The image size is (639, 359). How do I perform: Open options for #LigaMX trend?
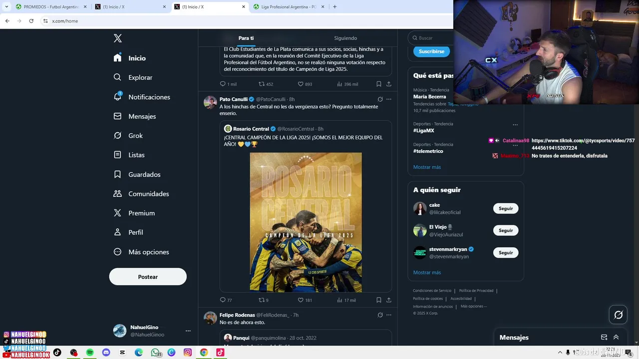(x=515, y=125)
